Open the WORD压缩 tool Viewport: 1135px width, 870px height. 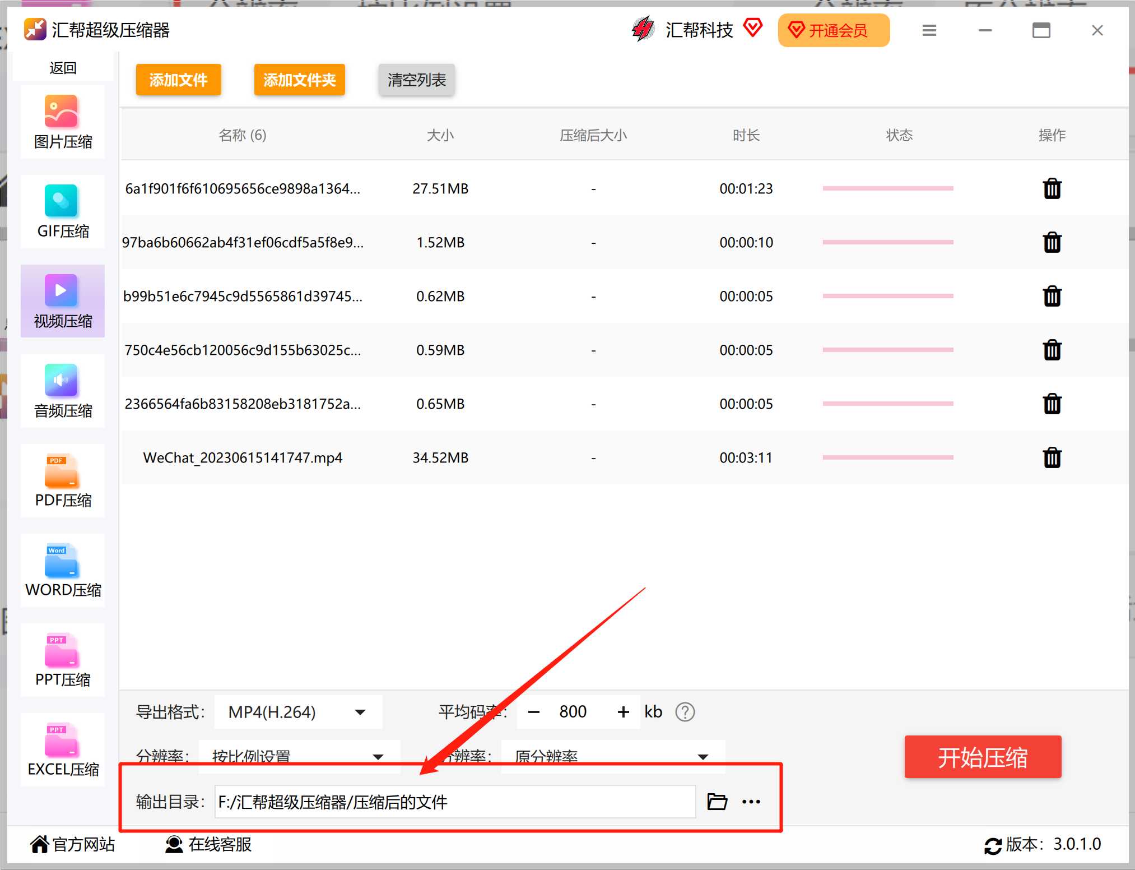tap(63, 571)
